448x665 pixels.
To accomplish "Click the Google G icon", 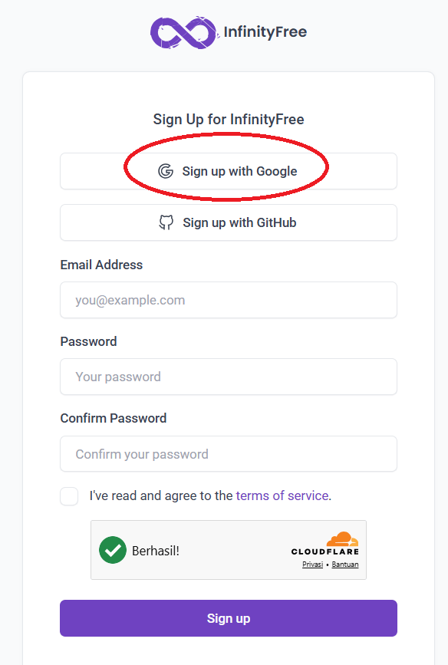I will (x=166, y=171).
